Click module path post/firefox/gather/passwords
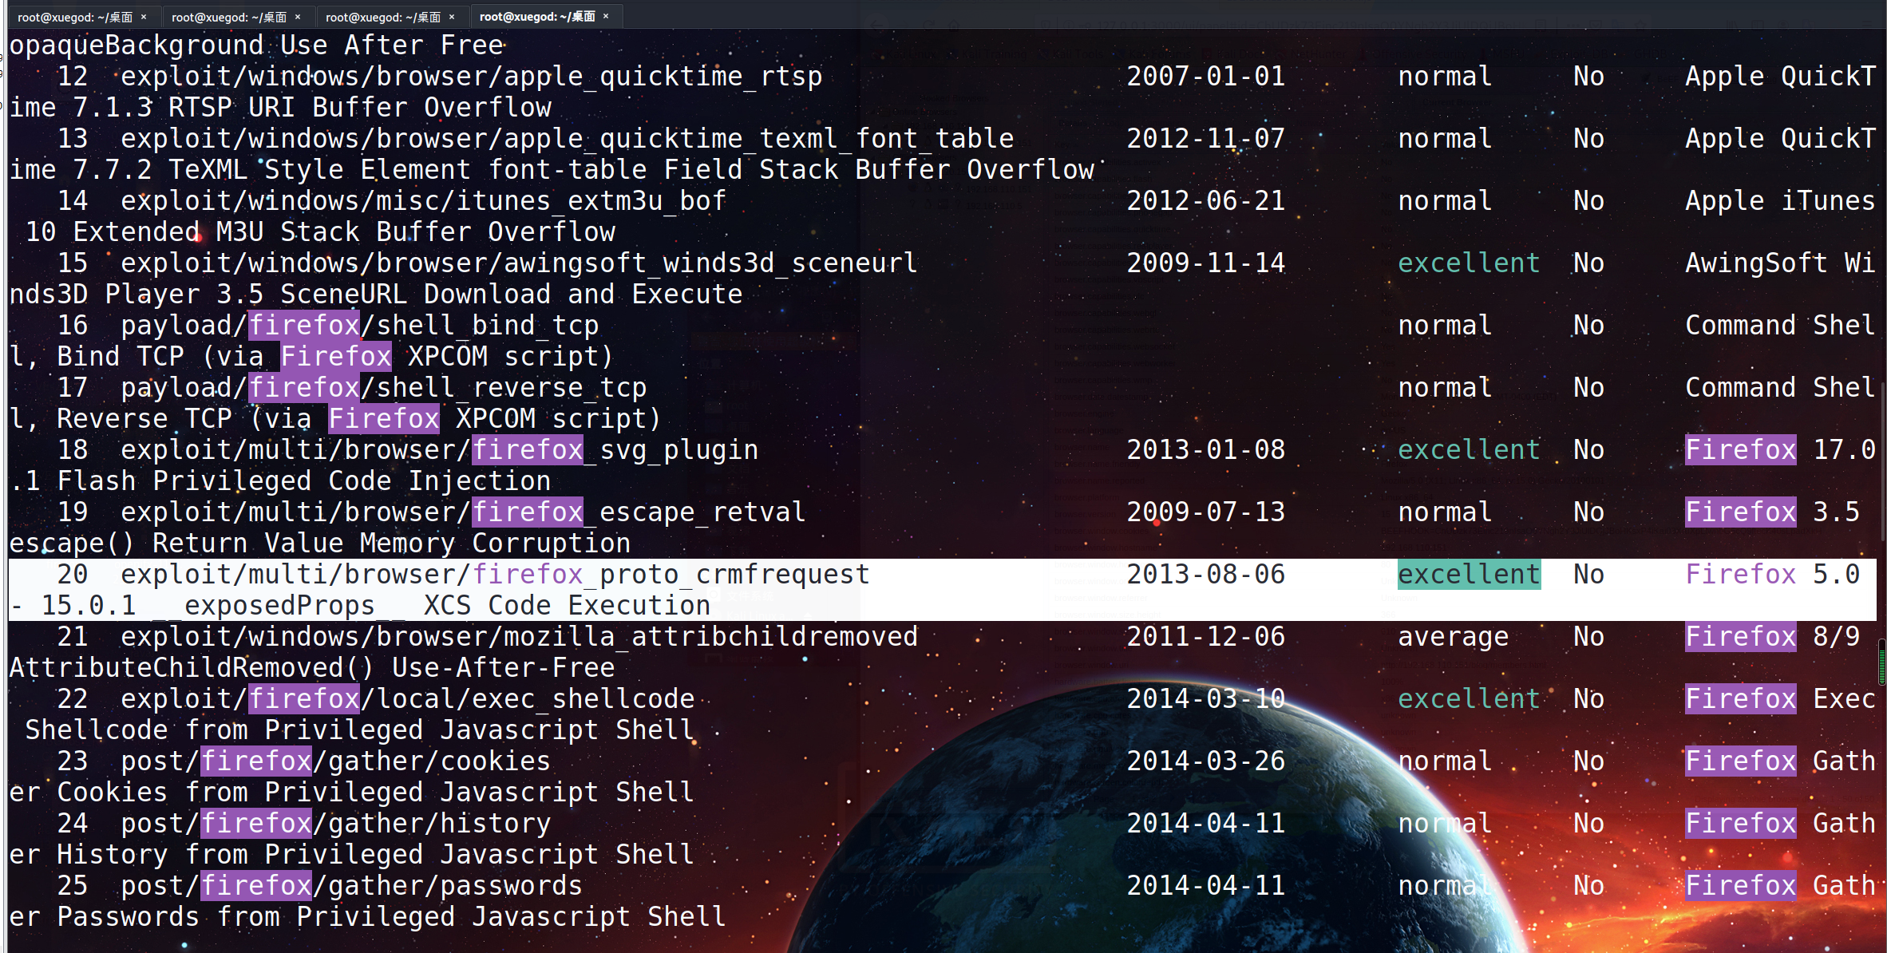The image size is (1887, 953). 351,886
